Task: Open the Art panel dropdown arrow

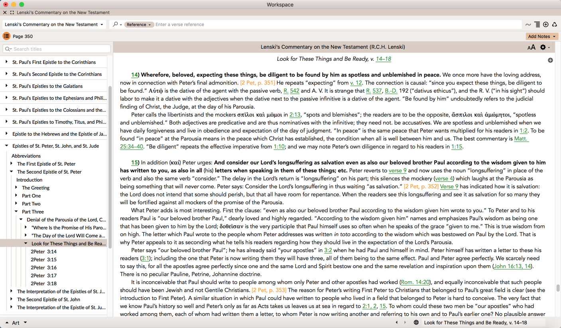Action: 25,322
